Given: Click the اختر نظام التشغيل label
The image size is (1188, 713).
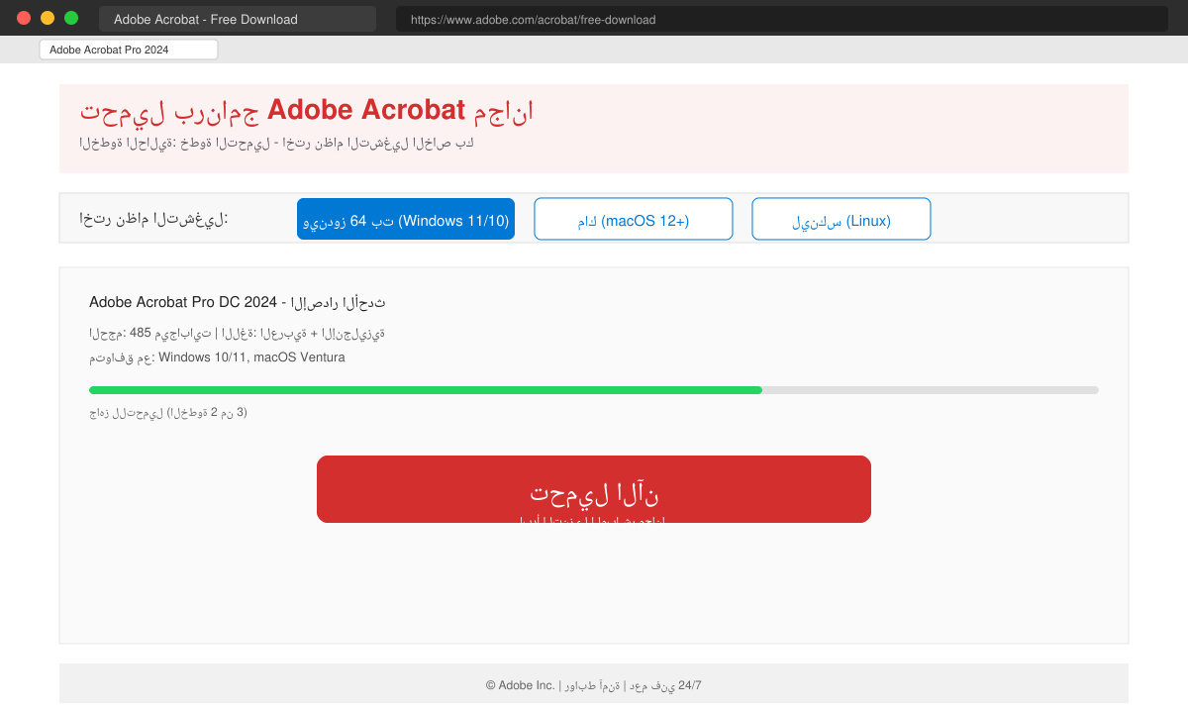Looking at the screenshot, I should 153,218.
